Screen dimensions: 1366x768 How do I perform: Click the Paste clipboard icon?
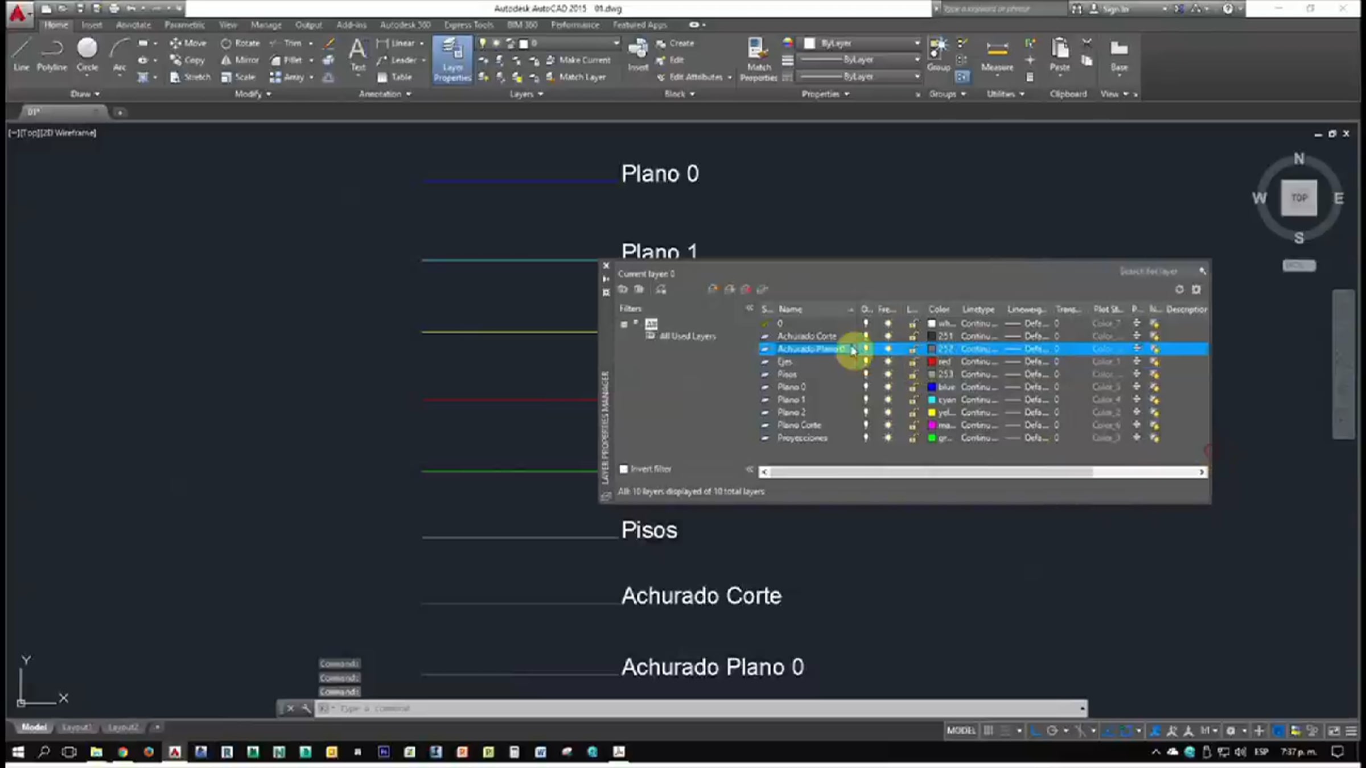point(1059,55)
